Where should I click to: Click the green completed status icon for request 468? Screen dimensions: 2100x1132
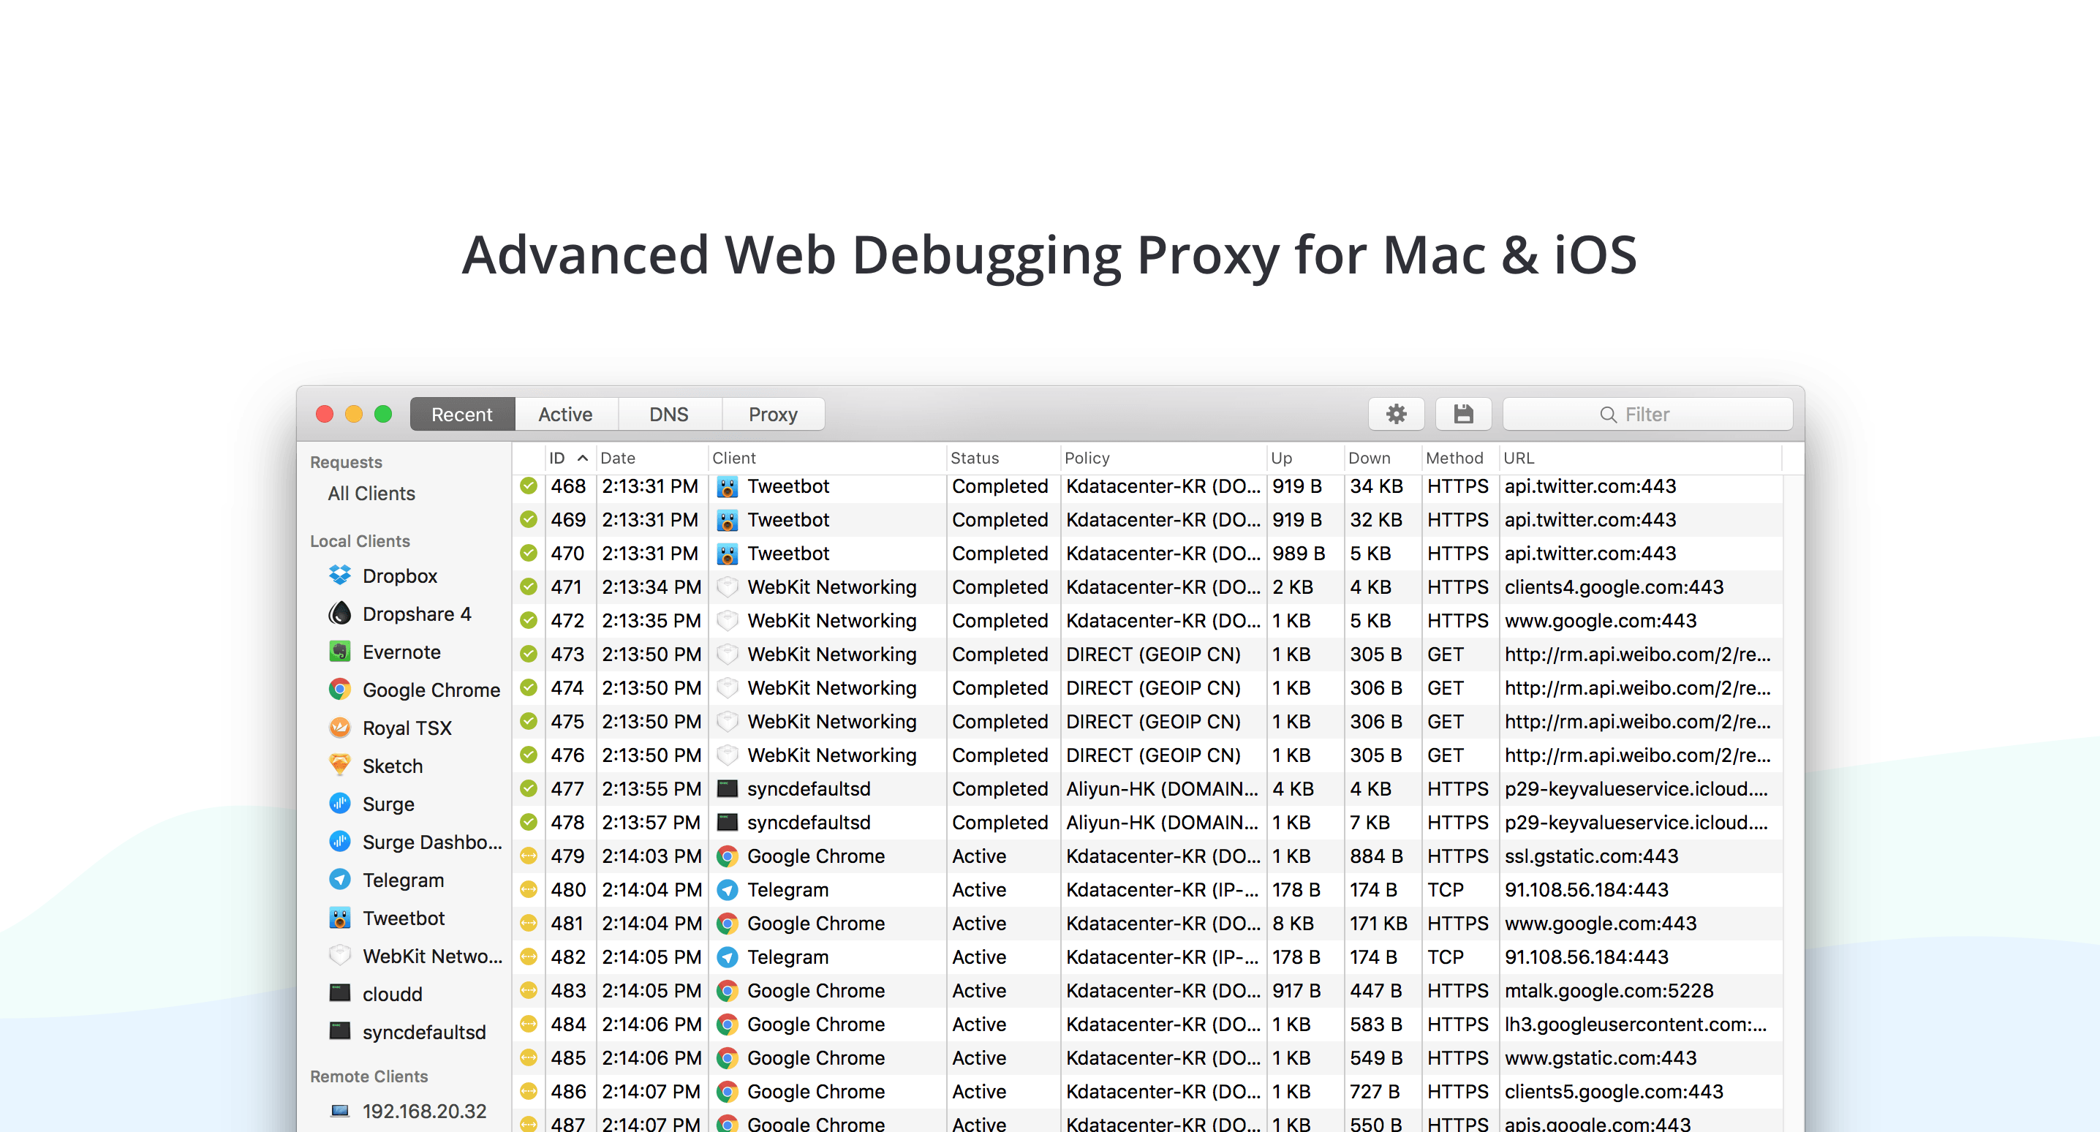click(529, 486)
